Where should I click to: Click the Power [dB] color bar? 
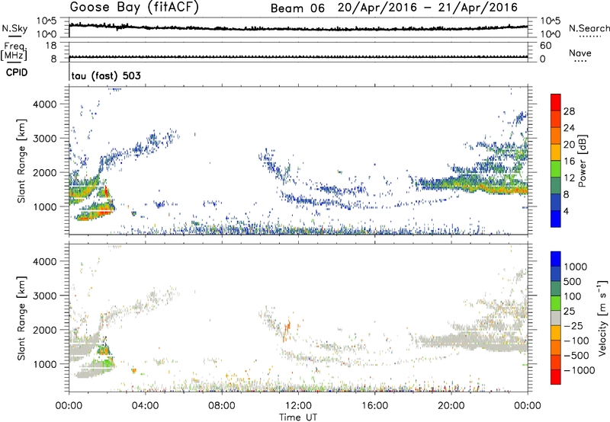pos(556,160)
